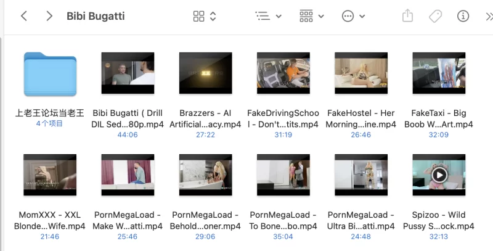Click the play button on last video thumbnail
This screenshot has width=493, height=251.
pyautogui.click(x=439, y=175)
